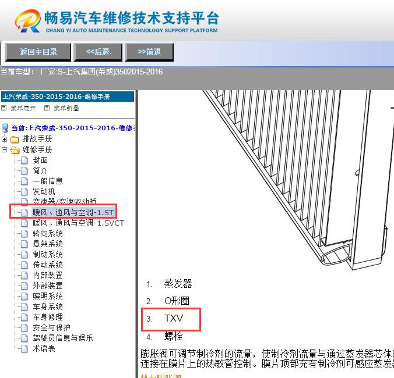Open the 安全与保护 section
The width and height of the screenshot is (394, 378).
click(51, 327)
